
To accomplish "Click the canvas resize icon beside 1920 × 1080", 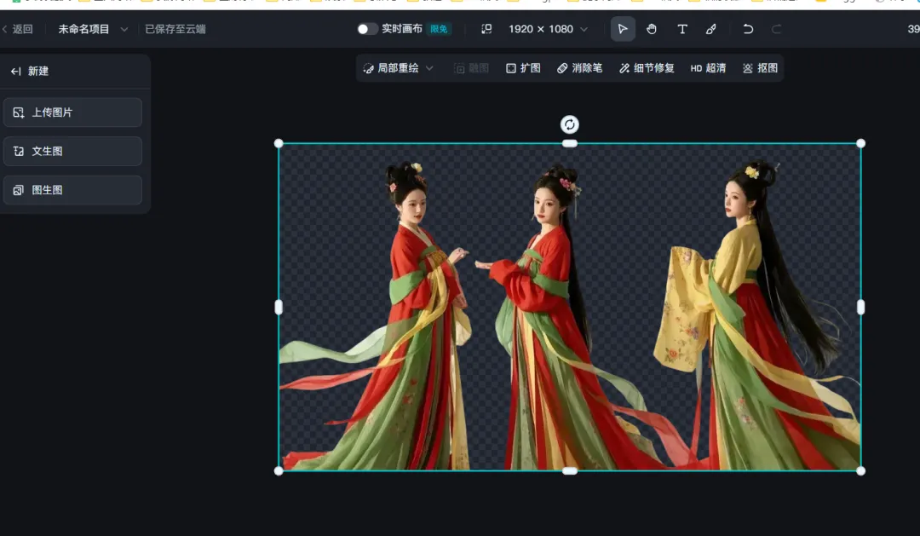I will tap(486, 29).
